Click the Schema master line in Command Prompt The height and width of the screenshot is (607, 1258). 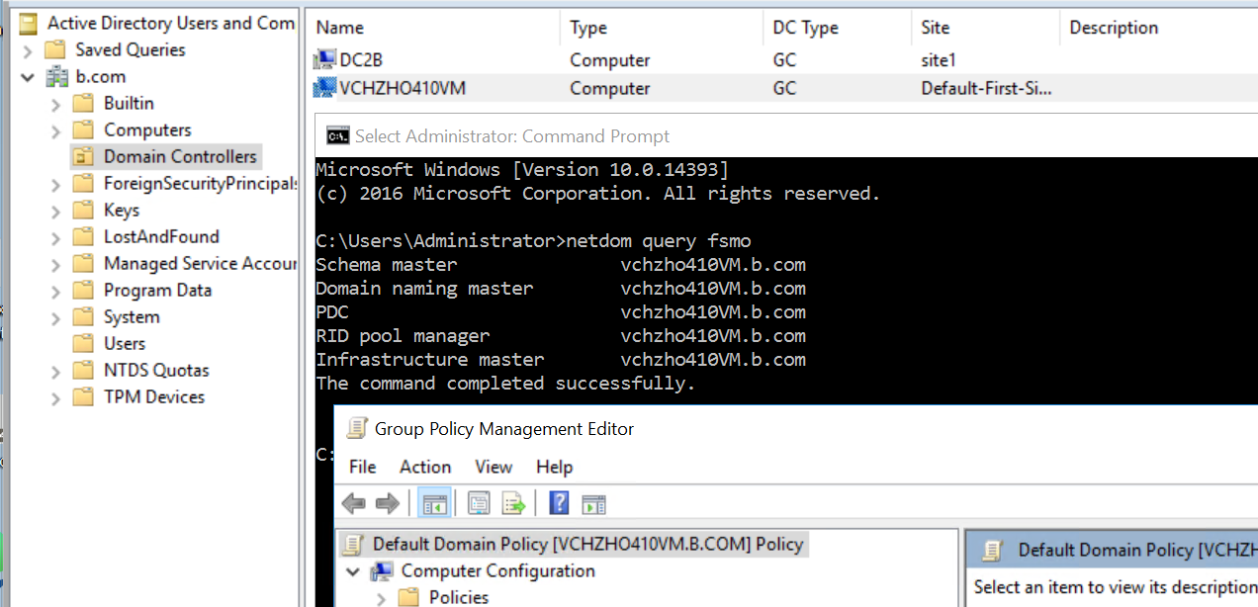pyautogui.click(x=561, y=264)
